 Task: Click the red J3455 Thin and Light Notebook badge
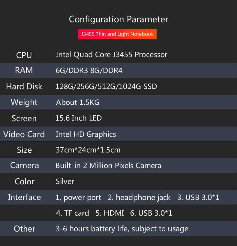coord(117,34)
